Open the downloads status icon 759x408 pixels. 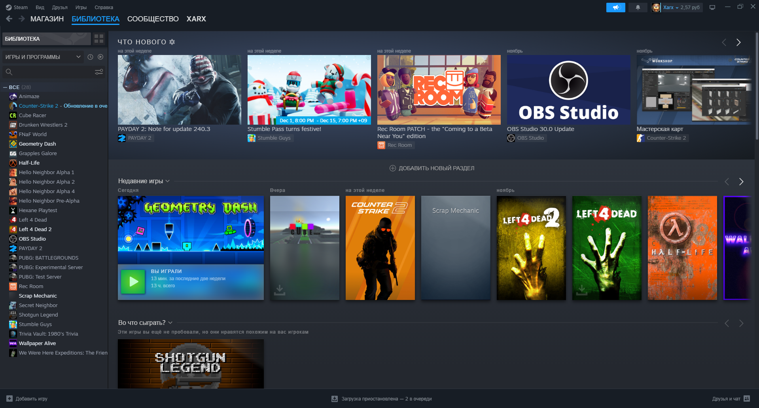coord(335,399)
